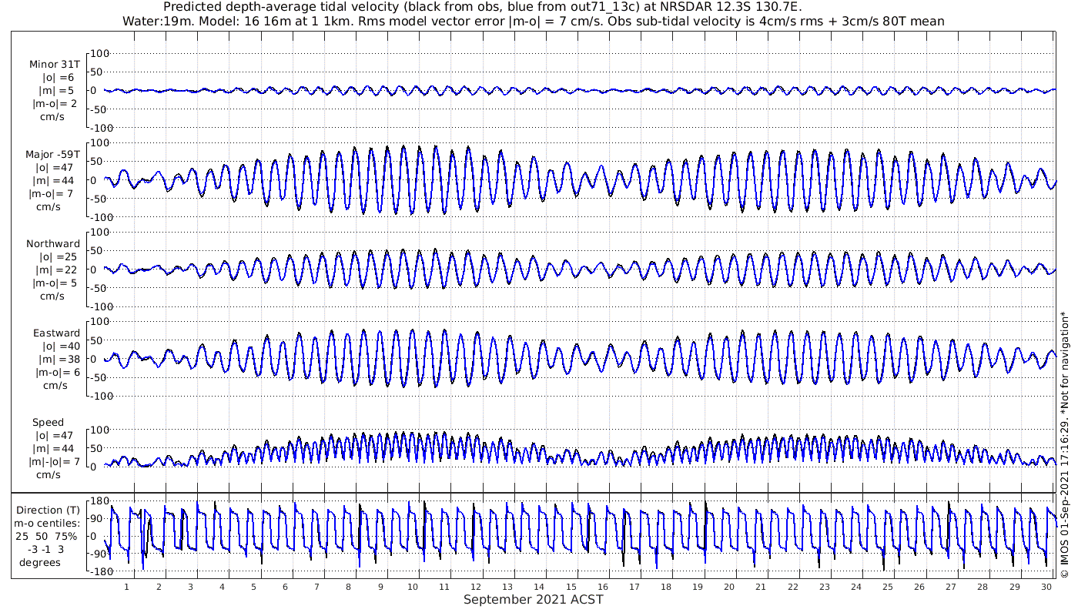1078x616 pixels.
Task: Select day 30 on the date axis
Action: tap(1046, 587)
